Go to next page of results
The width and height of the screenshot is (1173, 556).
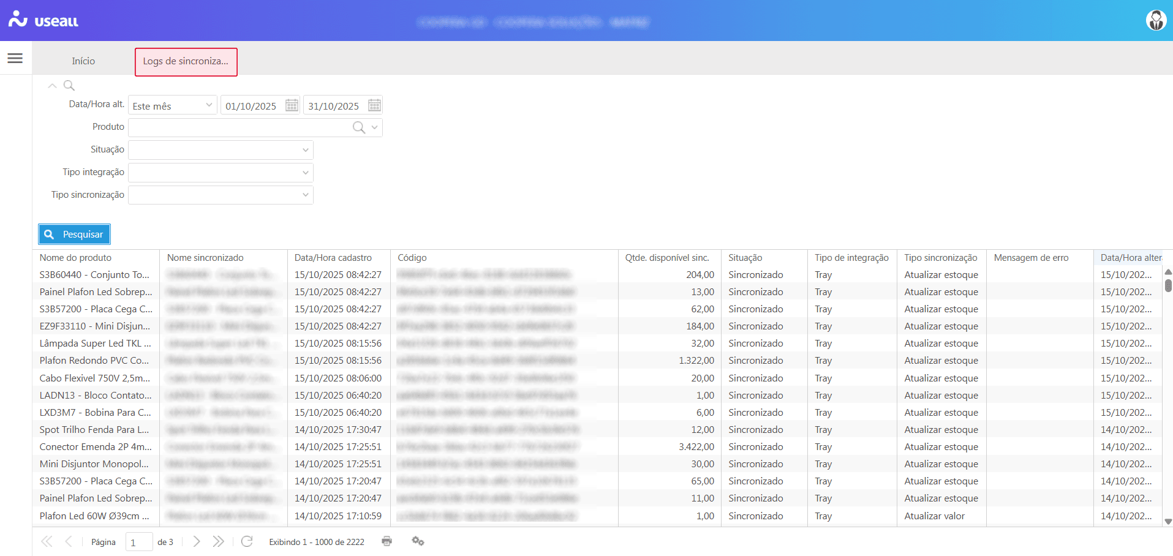coord(197,541)
